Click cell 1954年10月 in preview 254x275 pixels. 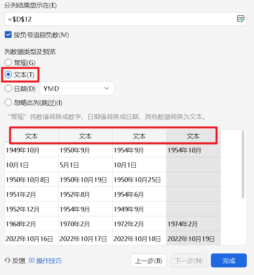click(193, 150)
